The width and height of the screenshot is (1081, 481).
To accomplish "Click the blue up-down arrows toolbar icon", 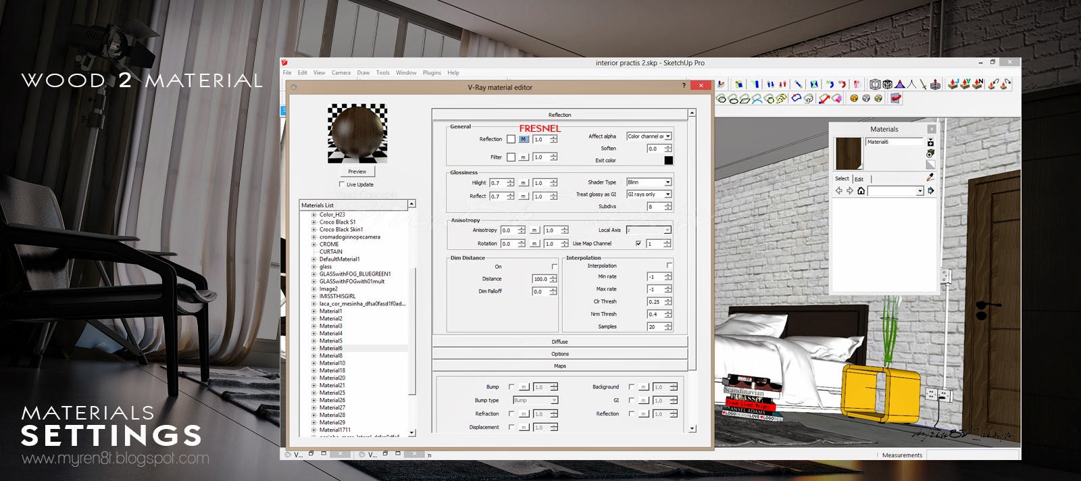I will (x=770, y=84).
